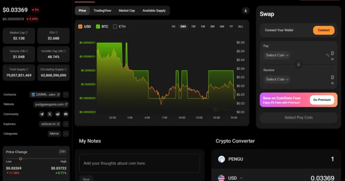Image resolution: width=345 pixels, height=181 pixels.
Task: Uncheck the BTC chart checkbox
Action: click(x=98, y=27)
